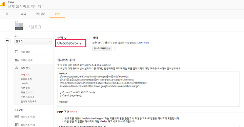The height and width of the screenshot is (127, 244).
Task: Open 사용자 관리
Action: [x=26, y=60]
